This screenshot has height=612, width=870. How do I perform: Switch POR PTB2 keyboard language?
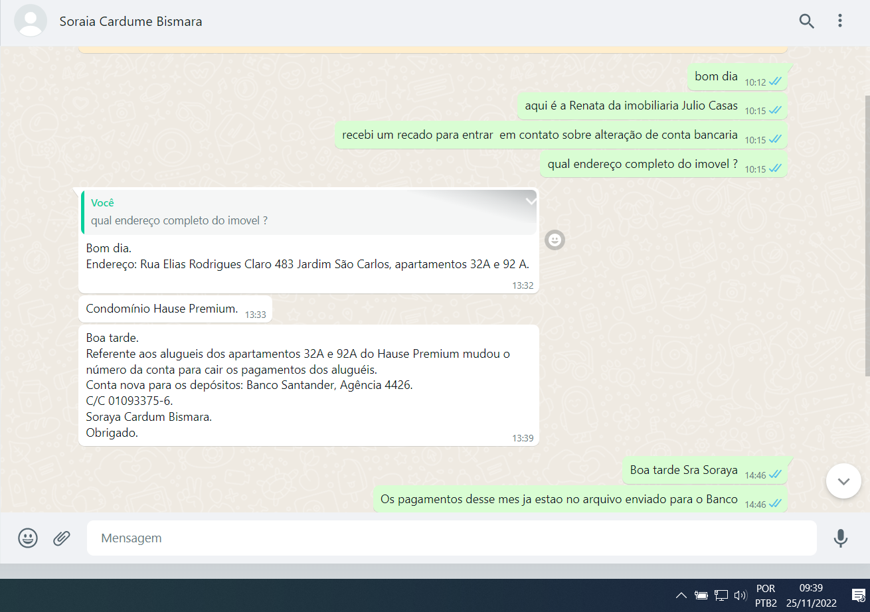coord(766,595)
